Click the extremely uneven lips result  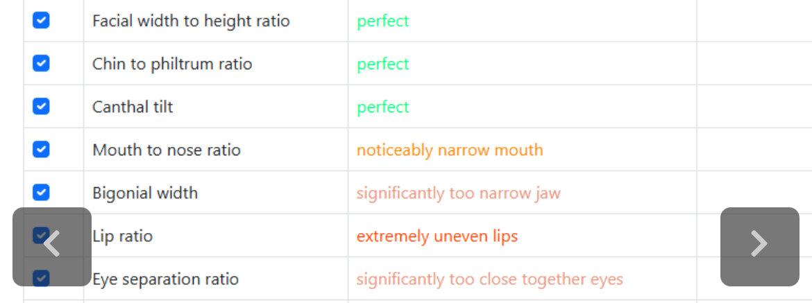pos(437,236)
